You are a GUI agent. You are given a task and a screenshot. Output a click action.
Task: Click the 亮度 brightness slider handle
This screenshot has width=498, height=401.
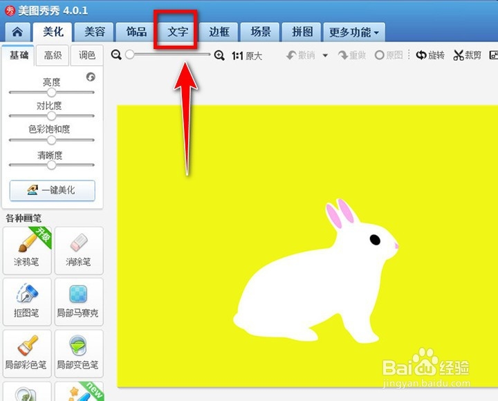click(x=51, y=93)
